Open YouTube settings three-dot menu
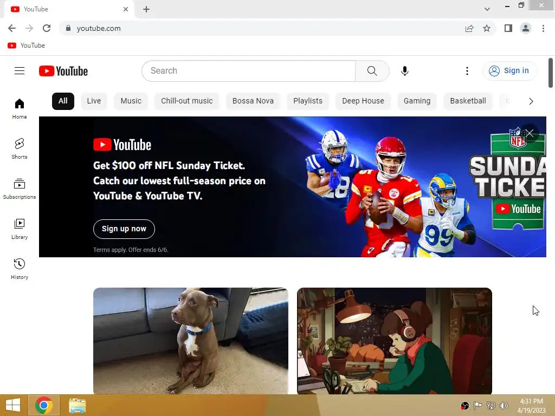Image resolution: width=555 pixels, height=416 pixels. coord(467,71)
